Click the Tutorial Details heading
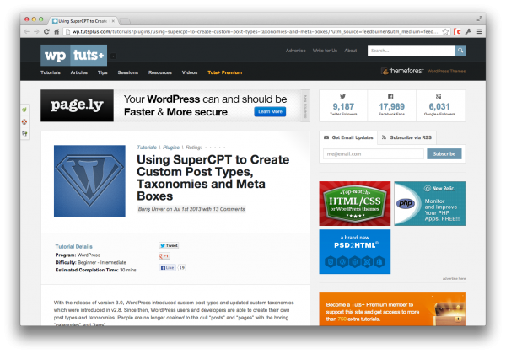The height and width of the screenshot is (354, 506). click(x=74, y=247)
